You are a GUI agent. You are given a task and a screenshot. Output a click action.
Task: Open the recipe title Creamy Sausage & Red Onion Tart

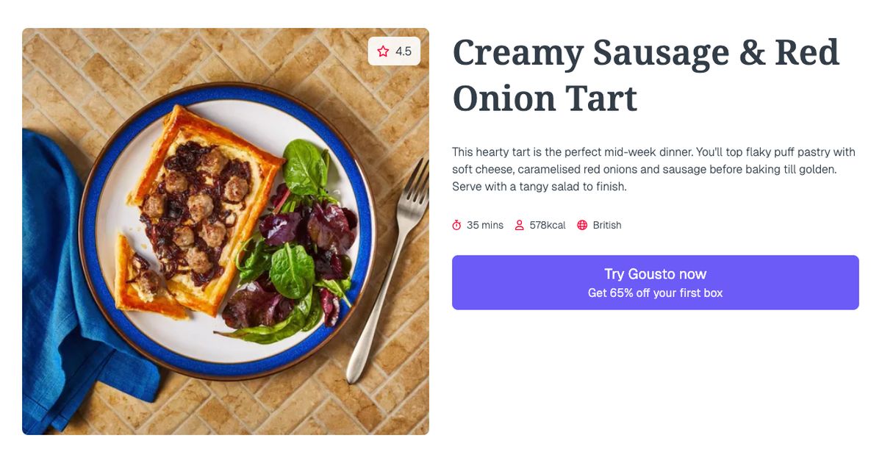coord(645,75)
